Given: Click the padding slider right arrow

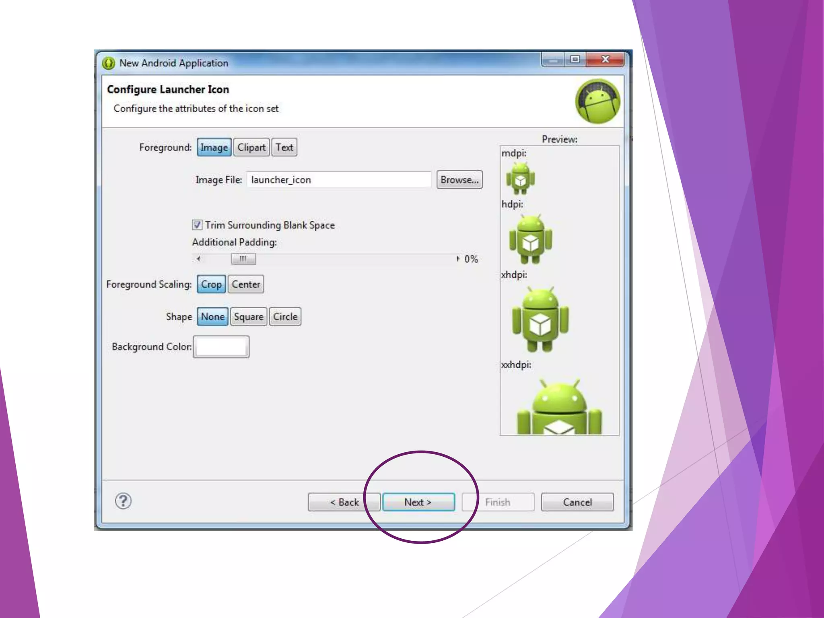Looking at the screenshot, I should [x=457, y=259].
